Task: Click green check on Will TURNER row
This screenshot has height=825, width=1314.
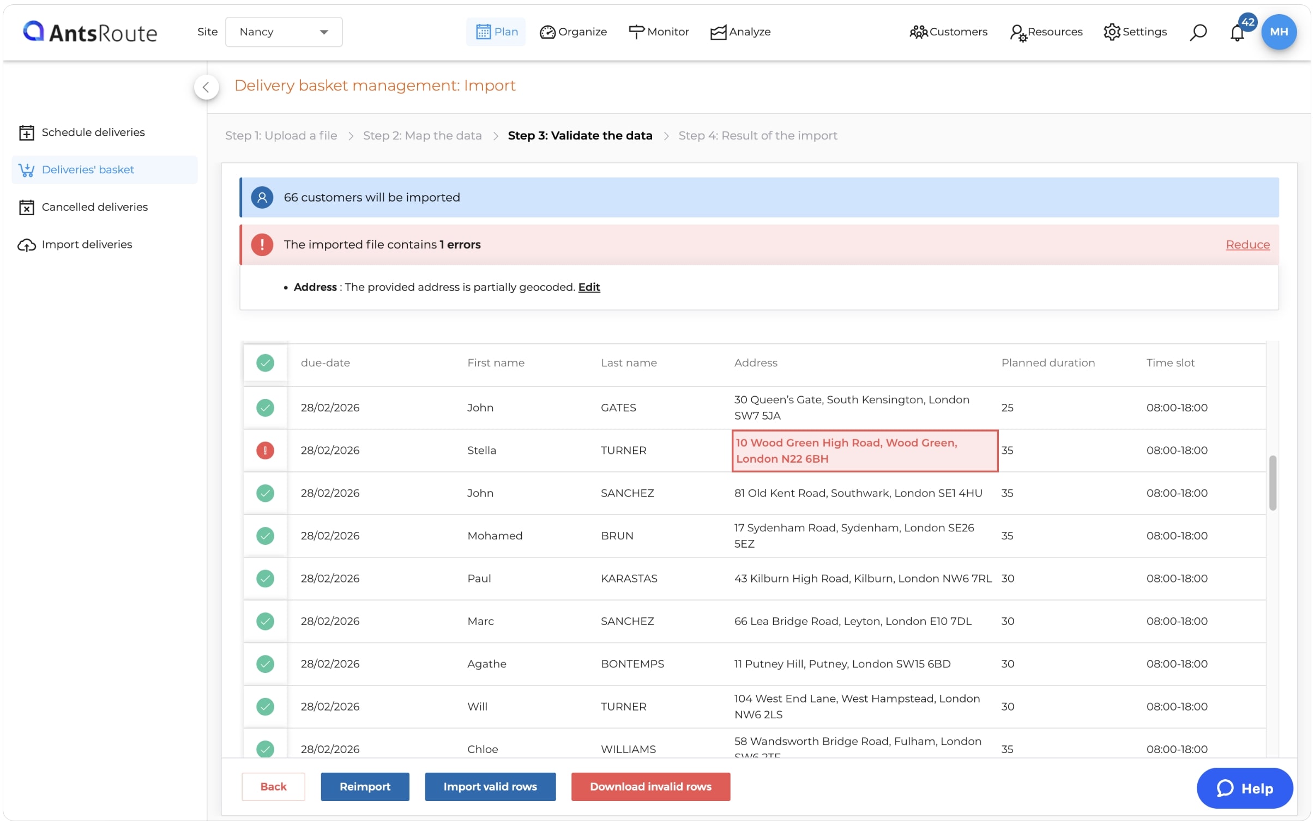Action: click(x=265, y=706)
